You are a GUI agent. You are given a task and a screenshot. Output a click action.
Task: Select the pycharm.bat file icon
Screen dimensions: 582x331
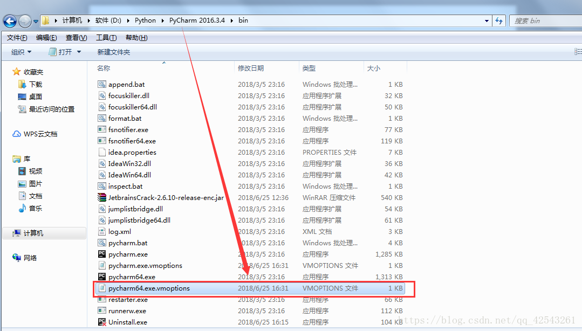(x=102, y=243)
